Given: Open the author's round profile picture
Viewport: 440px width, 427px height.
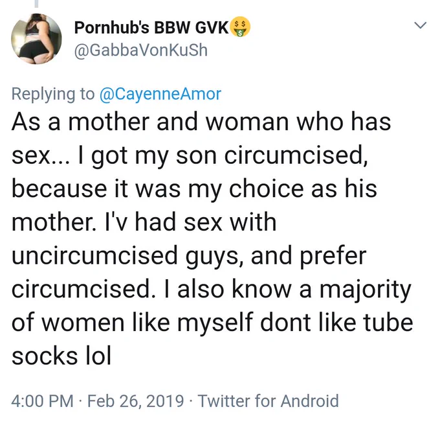Looking at the screenshot, I should pos(36,39).
